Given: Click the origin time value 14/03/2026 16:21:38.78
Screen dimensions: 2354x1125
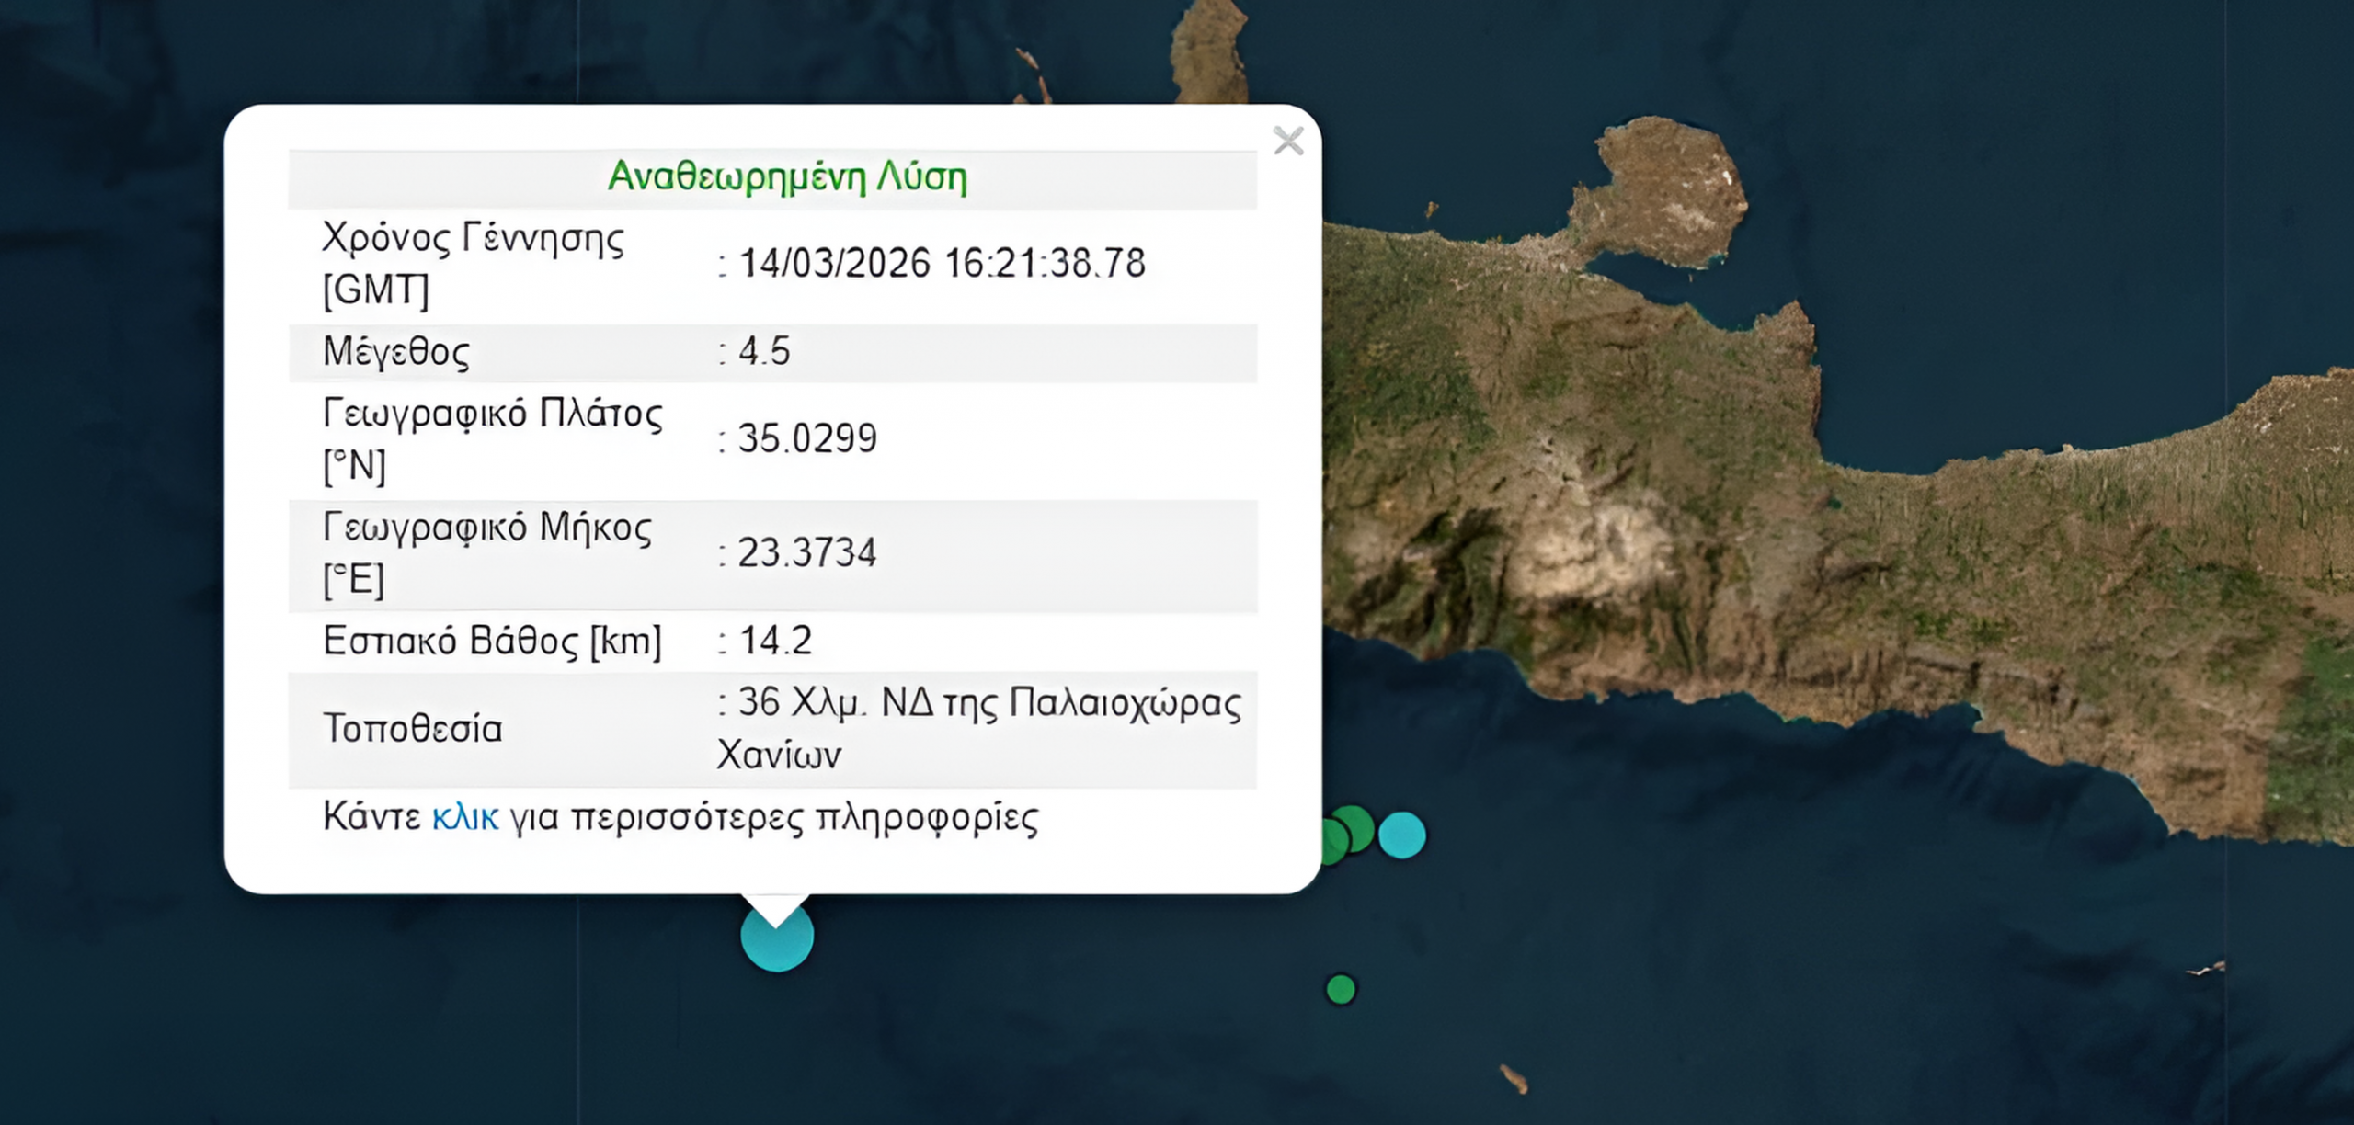Looking at the screenshot, I should [942, 264].
